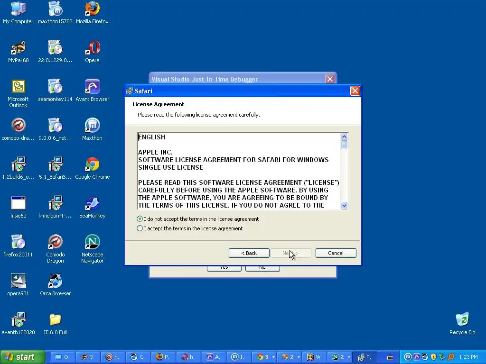
Task: Click No in the Just-In-Time Debugger window
Action: pos(262,268)
